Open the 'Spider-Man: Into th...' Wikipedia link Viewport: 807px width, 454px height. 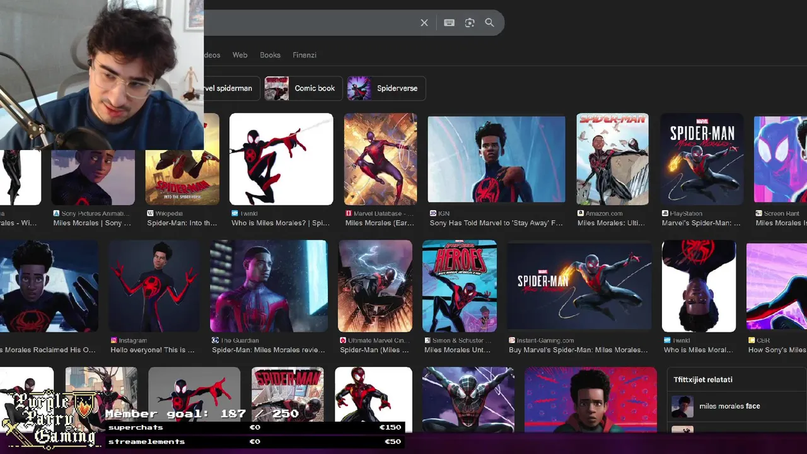[x=182, y=223]
